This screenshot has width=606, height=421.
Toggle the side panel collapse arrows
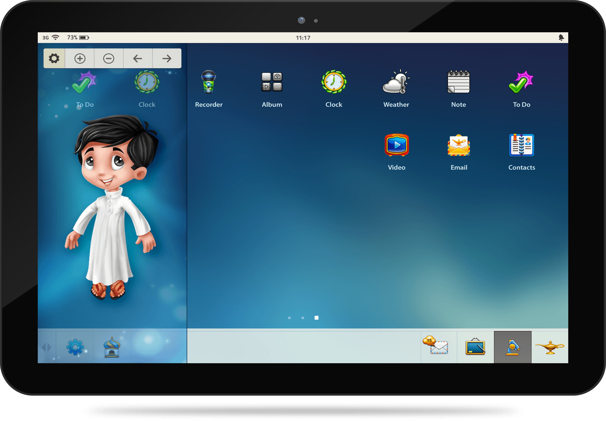(x=46, y=347)
